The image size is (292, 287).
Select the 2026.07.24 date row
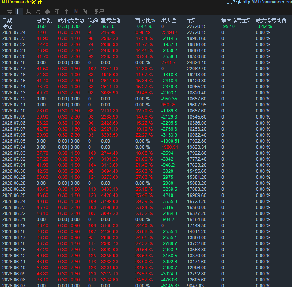[146, 32]
